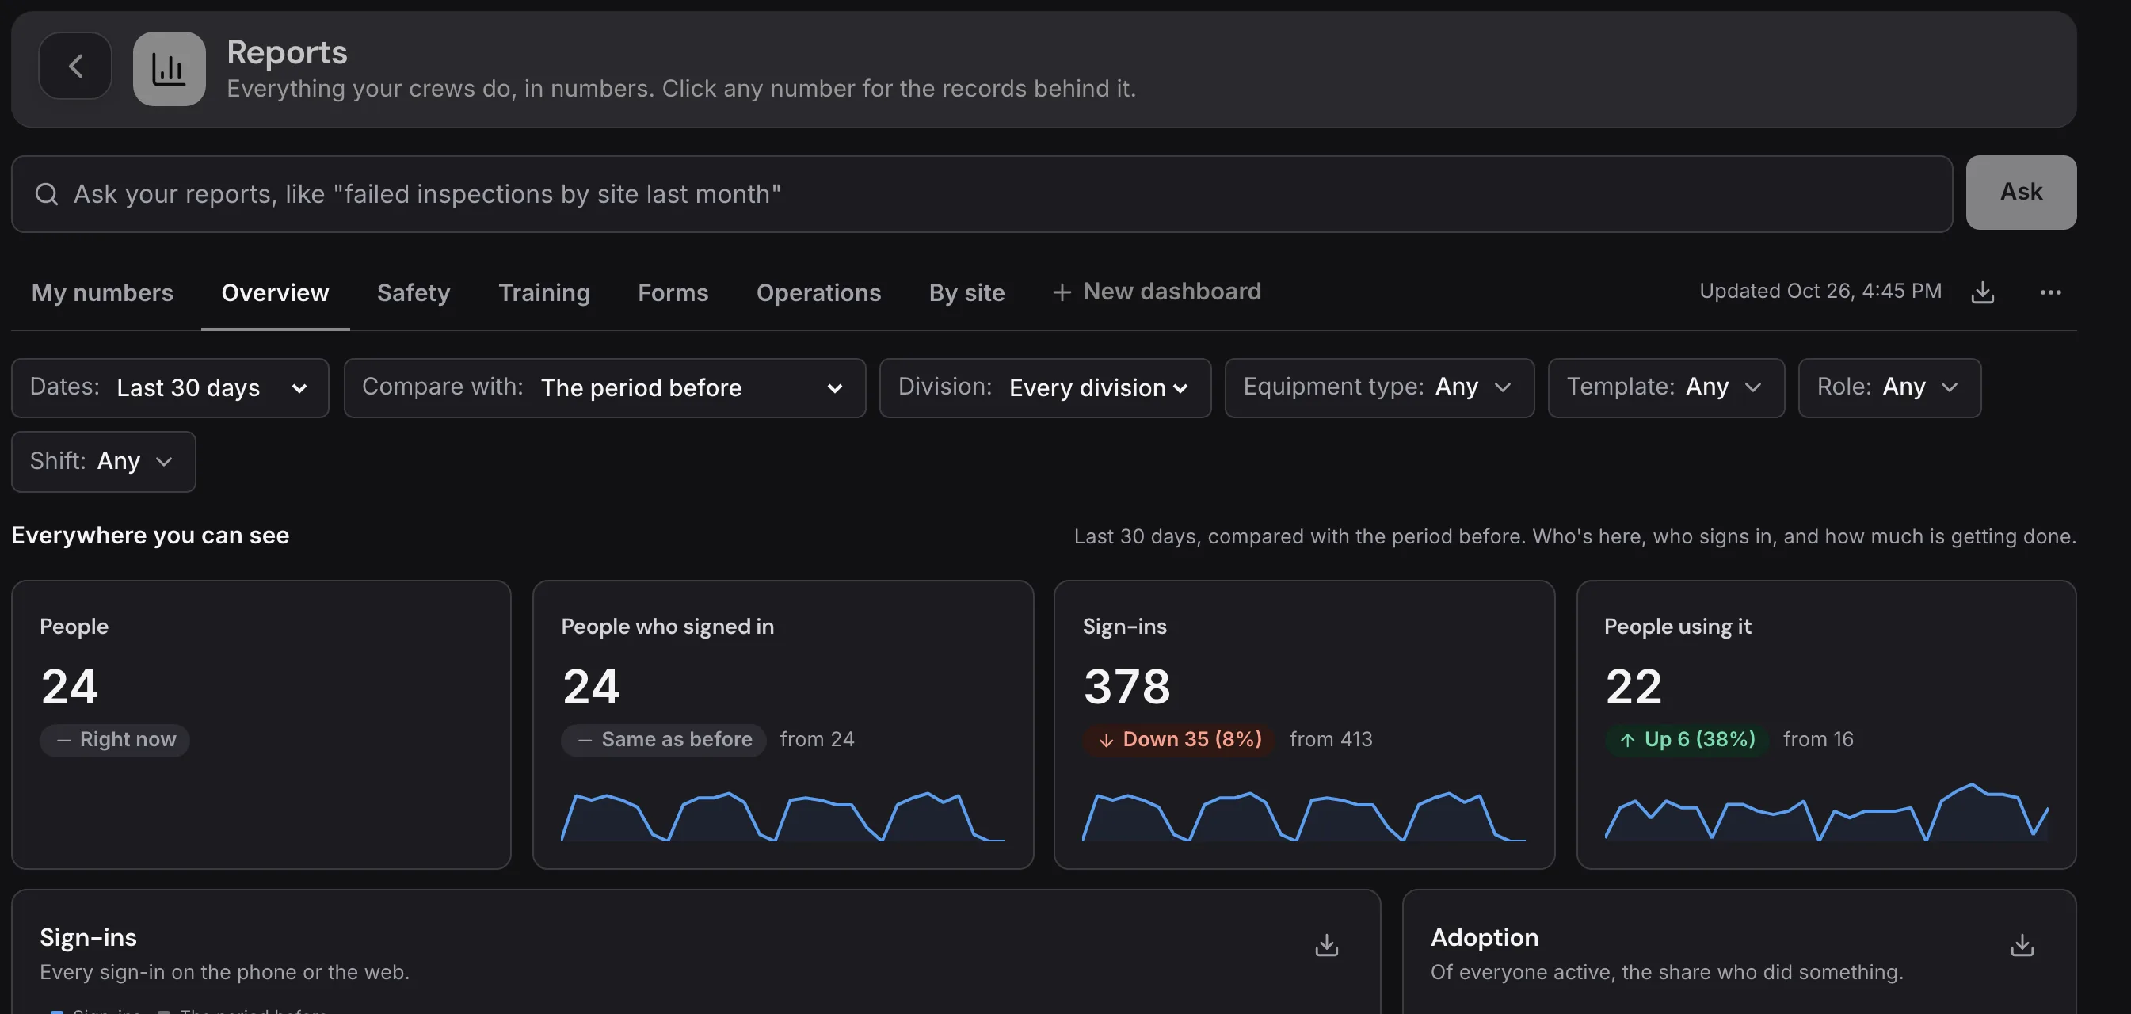Download the Adoption panel data
The width and height of the screenshot is (2131, 1014).
(x=2022, y=944)
